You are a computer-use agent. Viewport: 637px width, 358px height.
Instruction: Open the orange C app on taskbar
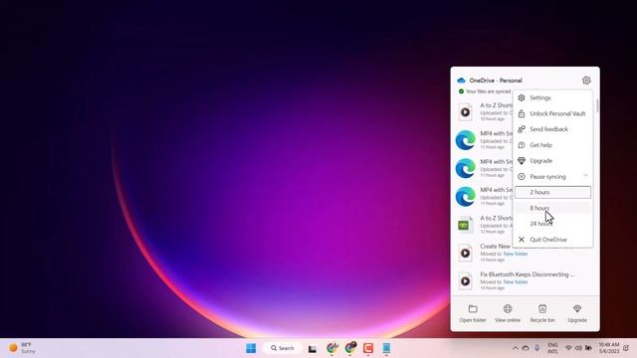(x=368, y=348)
